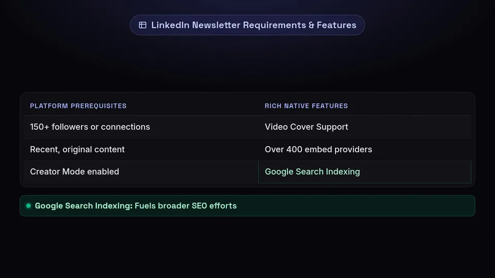The image size is (495, 278).
Task: Select the 'Creator Mode enabled' cell
Action: (x=141, y=171)
